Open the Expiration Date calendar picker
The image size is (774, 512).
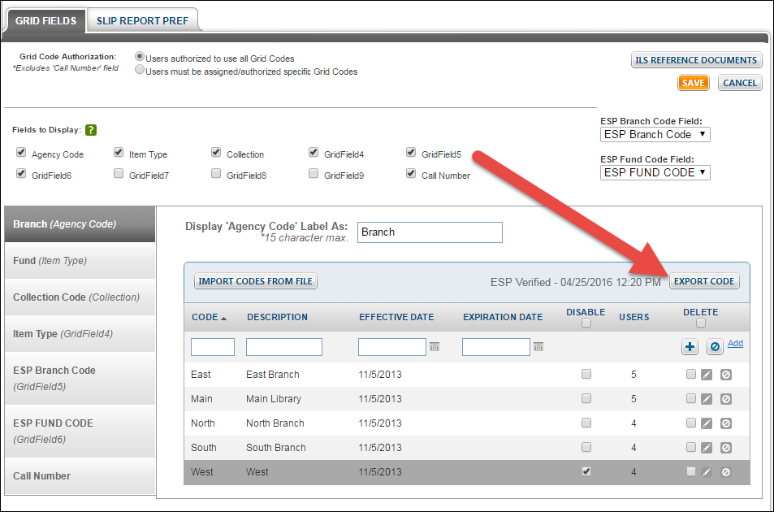[x=538, y=346]
